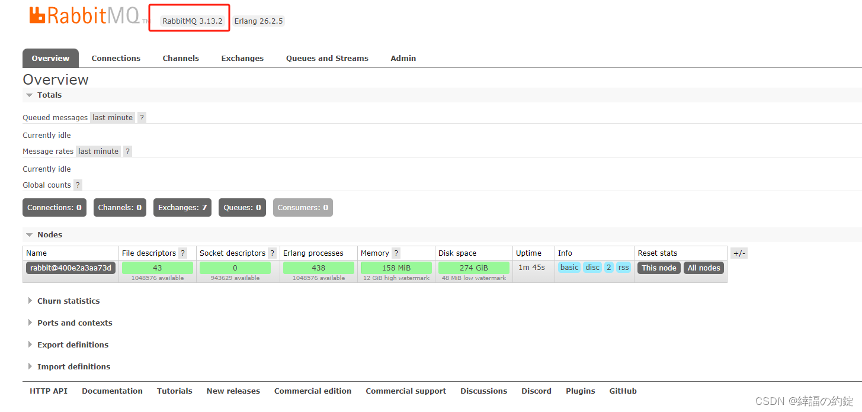The image size is (862, 412).
Task: Change Message rates last minute range
Action: [98, 152]
